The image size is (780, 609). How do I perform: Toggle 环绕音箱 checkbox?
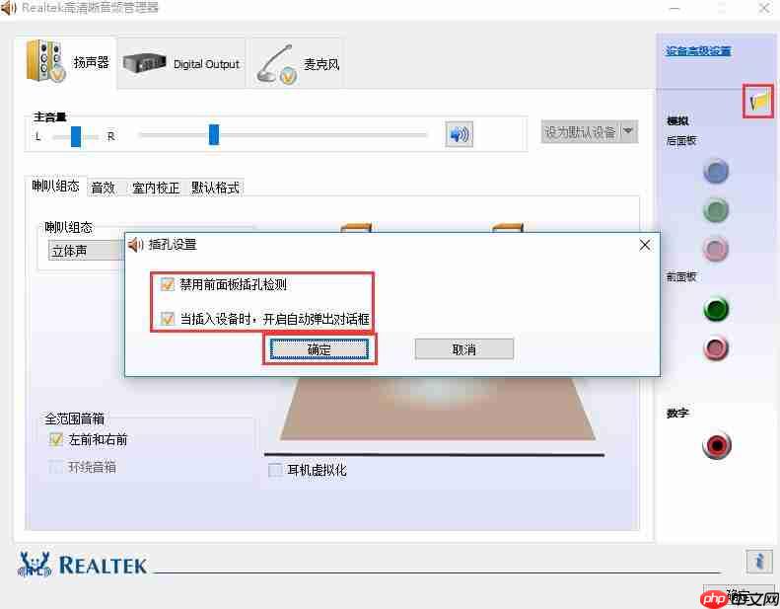(x=55, y=467)
